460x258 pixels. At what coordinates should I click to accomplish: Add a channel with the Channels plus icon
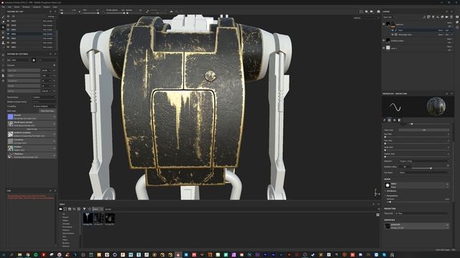click(x=55, y=65)
